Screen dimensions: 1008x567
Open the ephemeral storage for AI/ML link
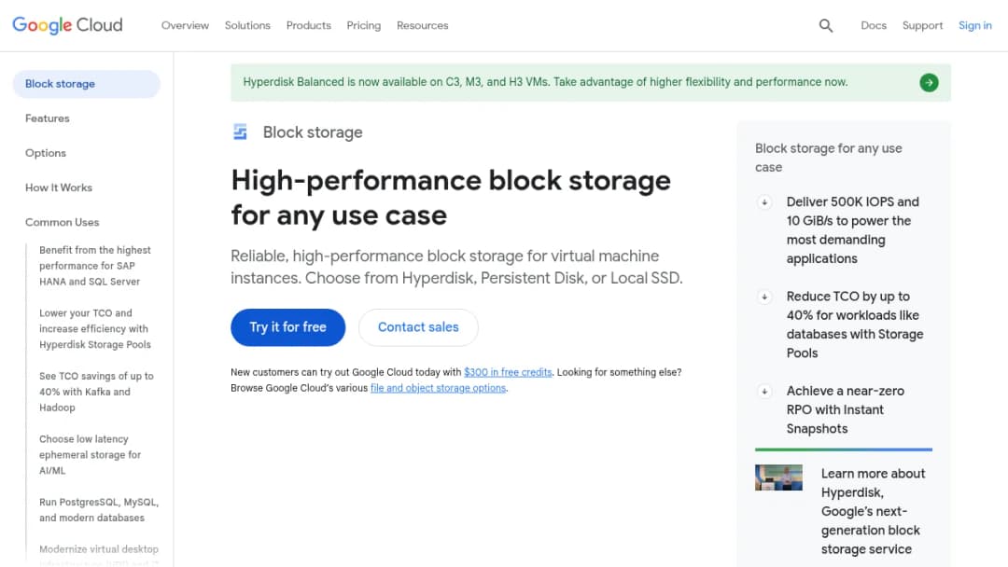coord(90,455)
